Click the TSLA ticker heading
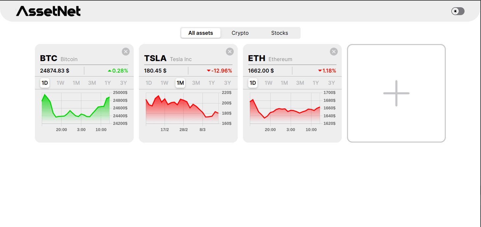Image resolution: width=481 pixels, height=227 pixels. pyautogui.click(x=155, y=58)
